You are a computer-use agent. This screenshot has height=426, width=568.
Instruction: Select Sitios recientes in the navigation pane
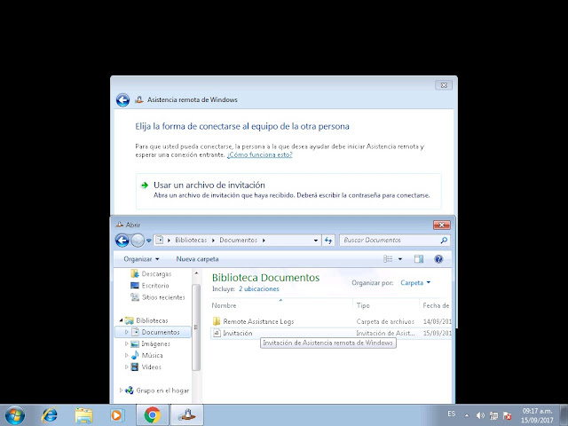click(x=158, y=297)
